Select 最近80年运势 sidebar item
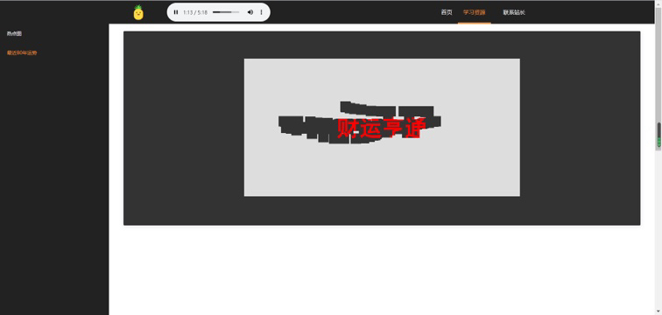Image resolution: width=662 pixels, height=315 pixels. (22, 53)
